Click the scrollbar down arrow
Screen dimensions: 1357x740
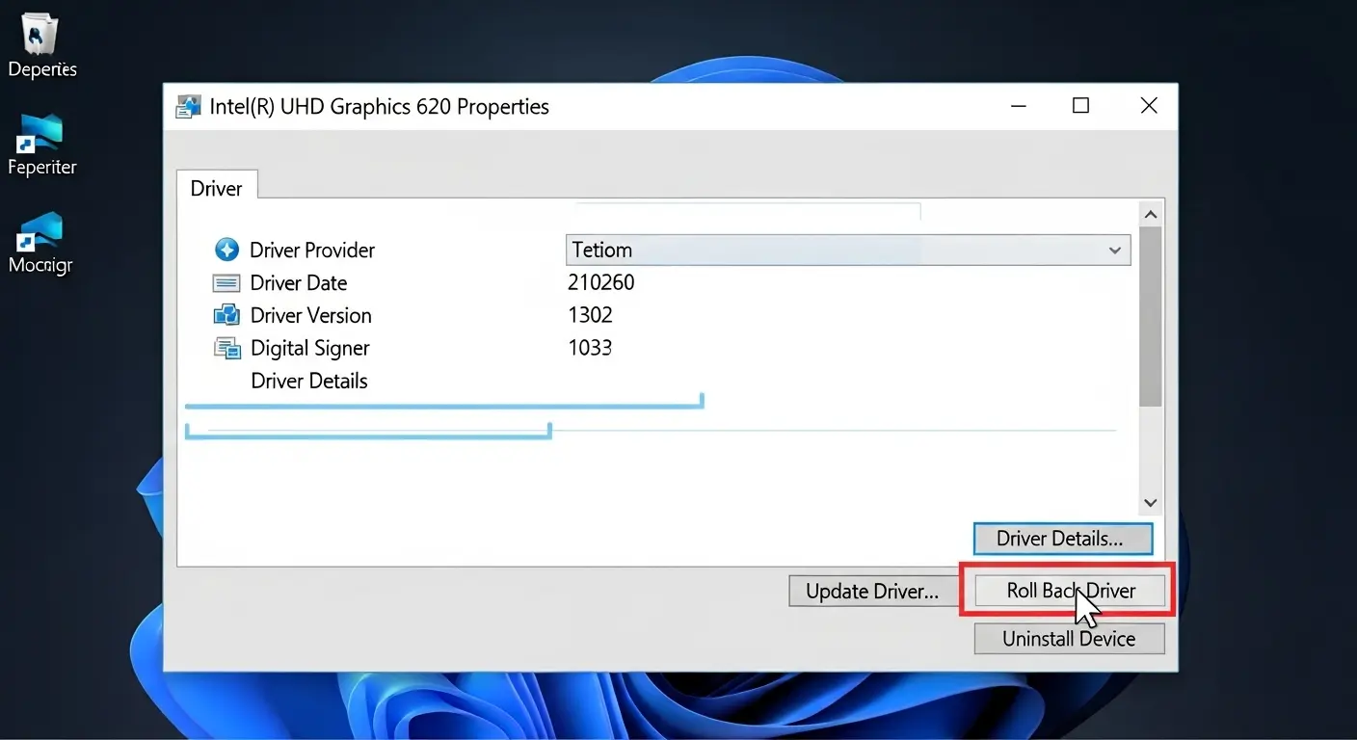pyautogui.click(x=1150, y=502)
